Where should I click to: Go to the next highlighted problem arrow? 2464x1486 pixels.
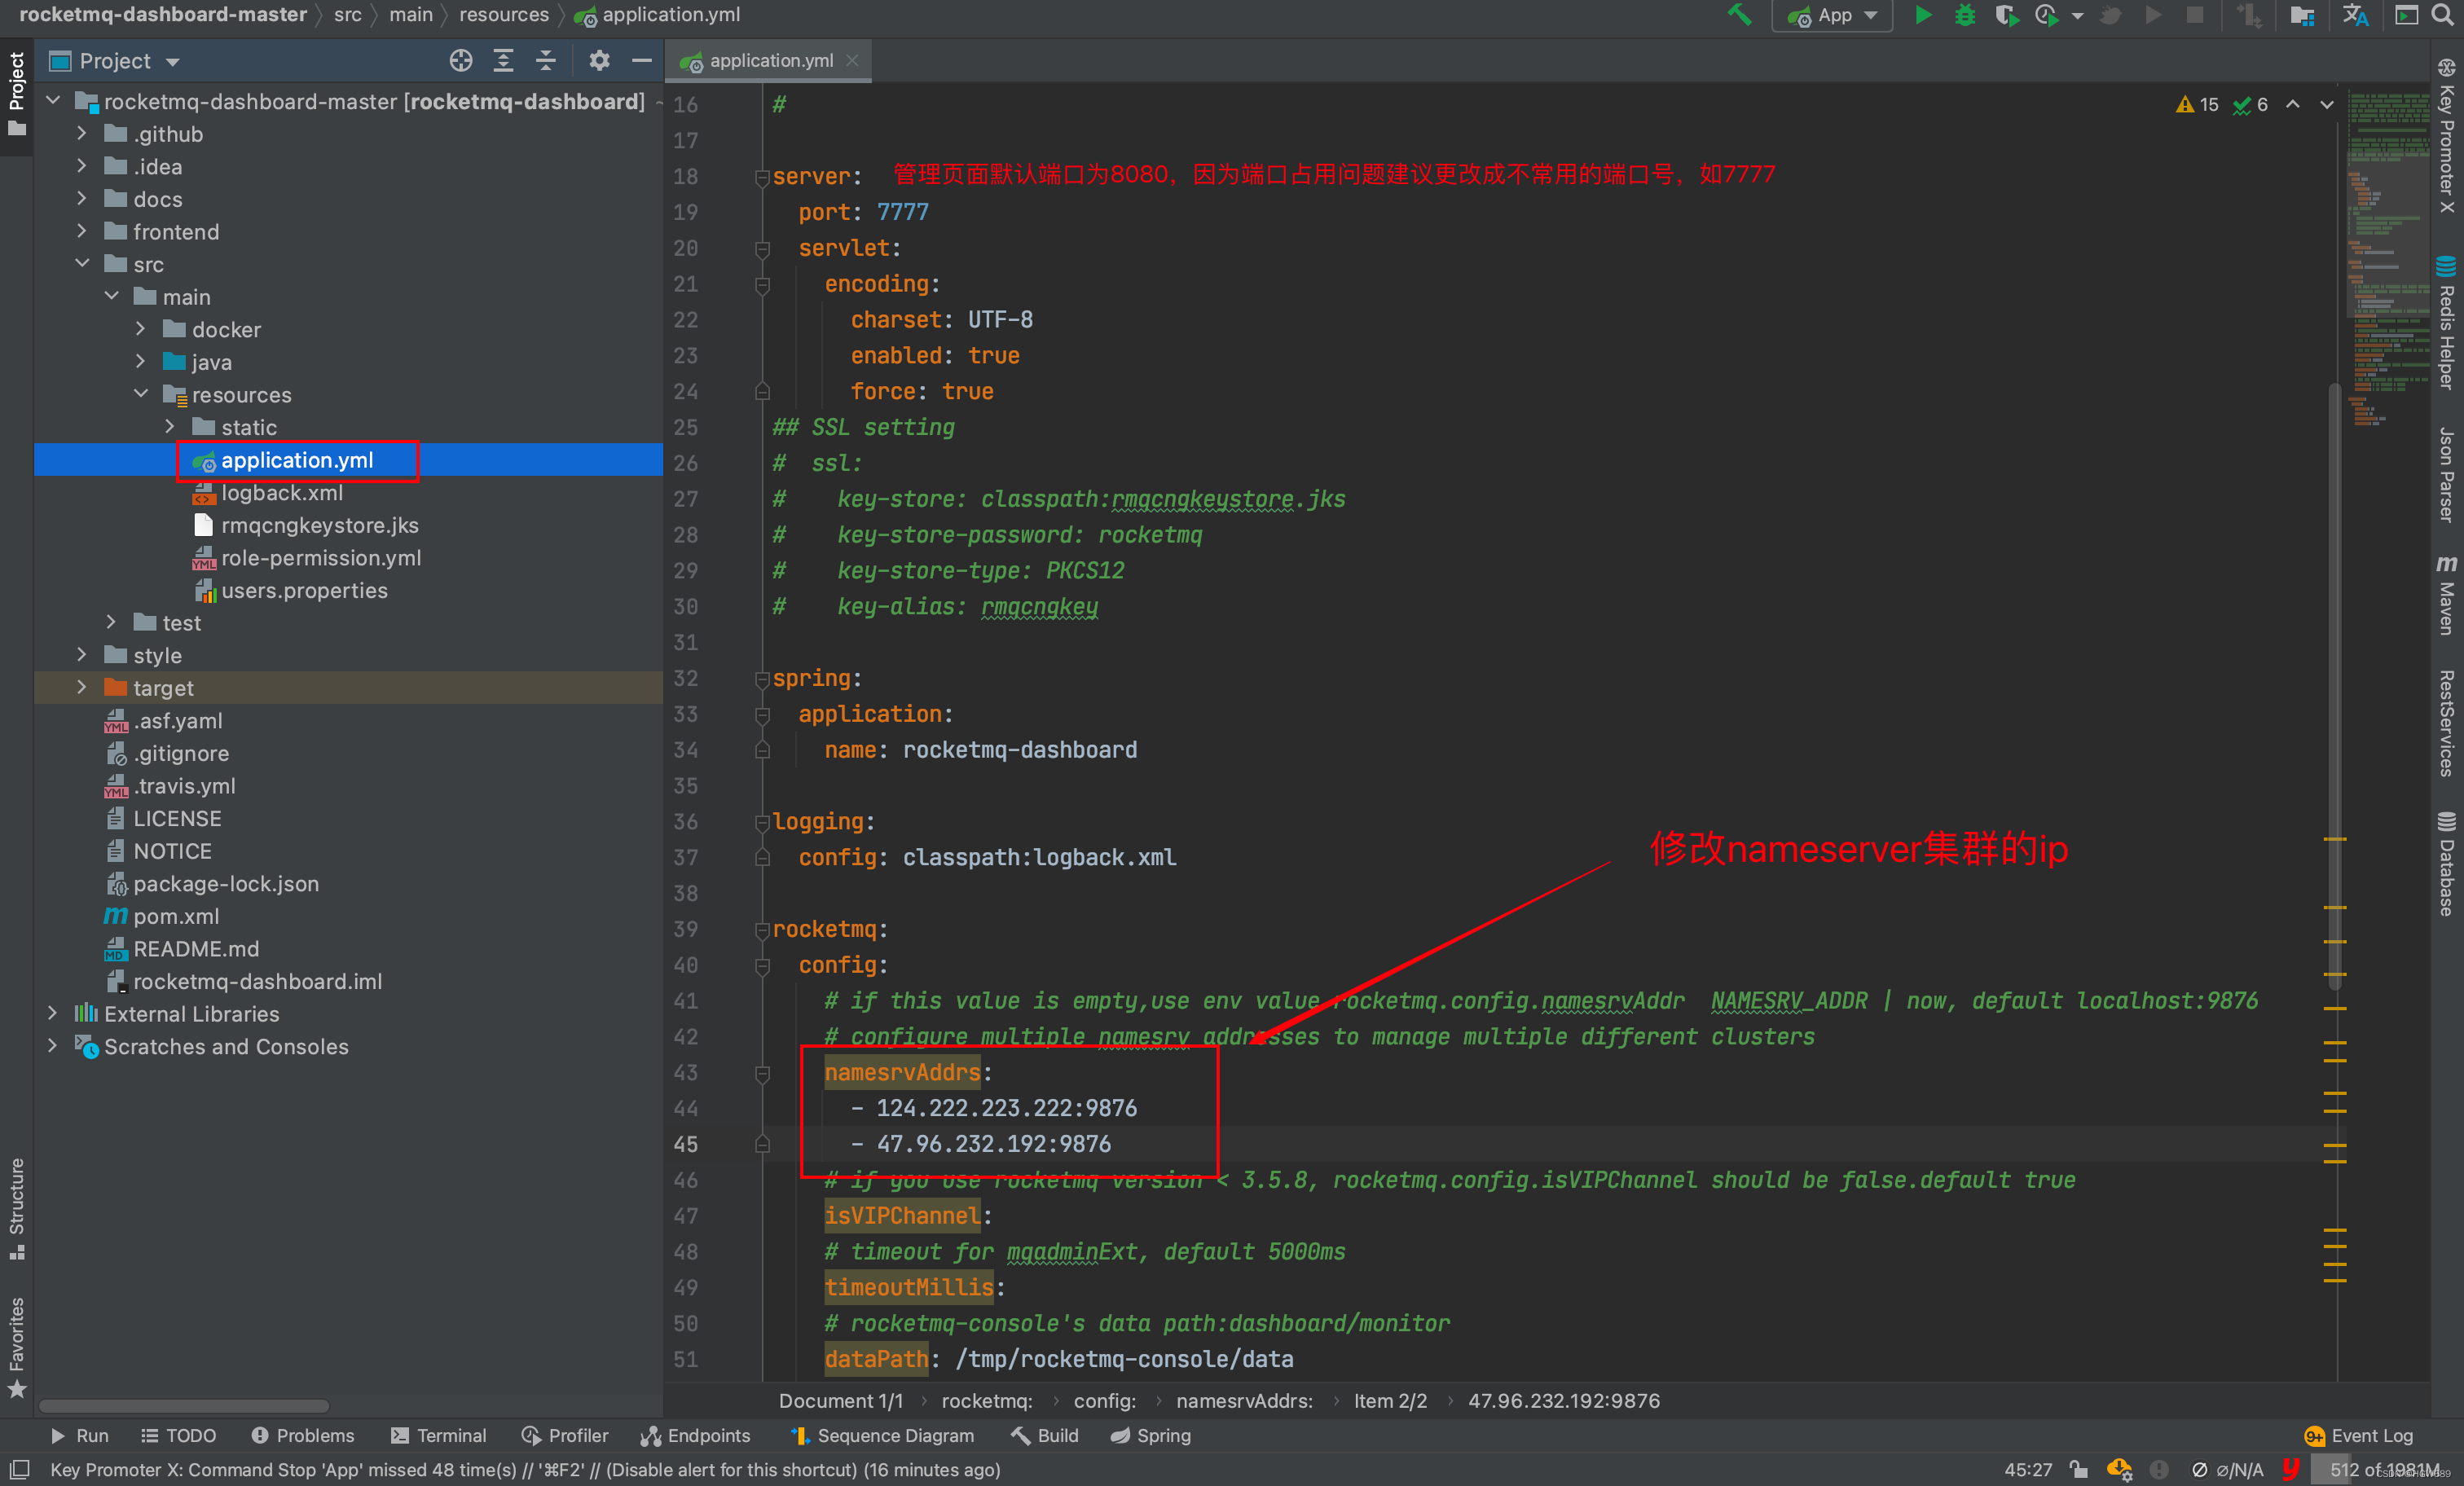click(x=2327, y=105)
